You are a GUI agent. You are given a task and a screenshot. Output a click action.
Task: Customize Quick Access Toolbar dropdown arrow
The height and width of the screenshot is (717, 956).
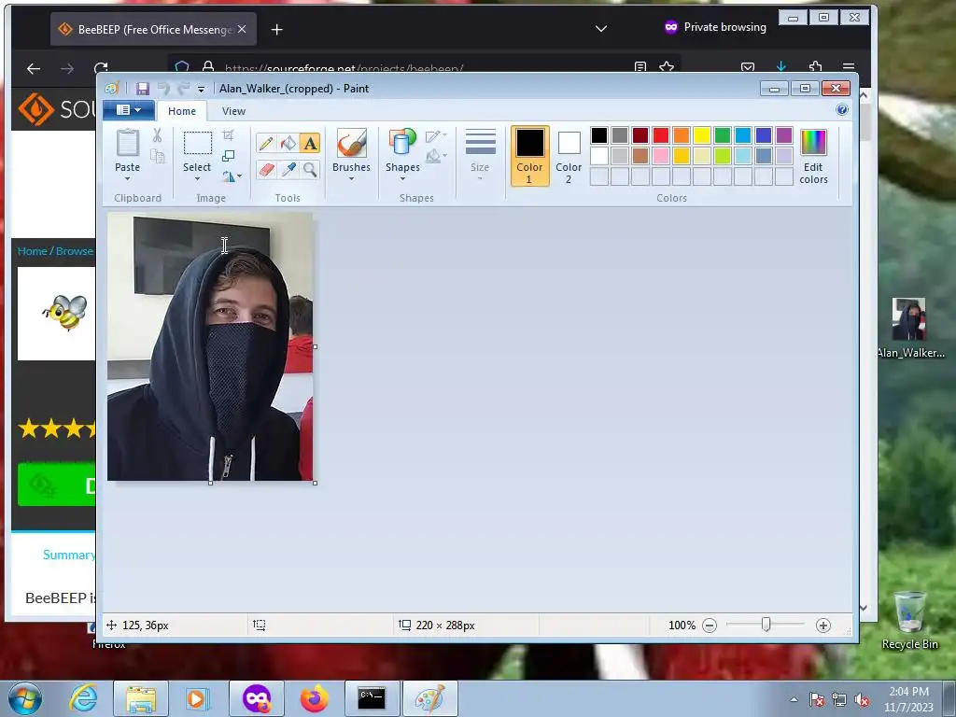pyautogui.click(x=201, y=89)
